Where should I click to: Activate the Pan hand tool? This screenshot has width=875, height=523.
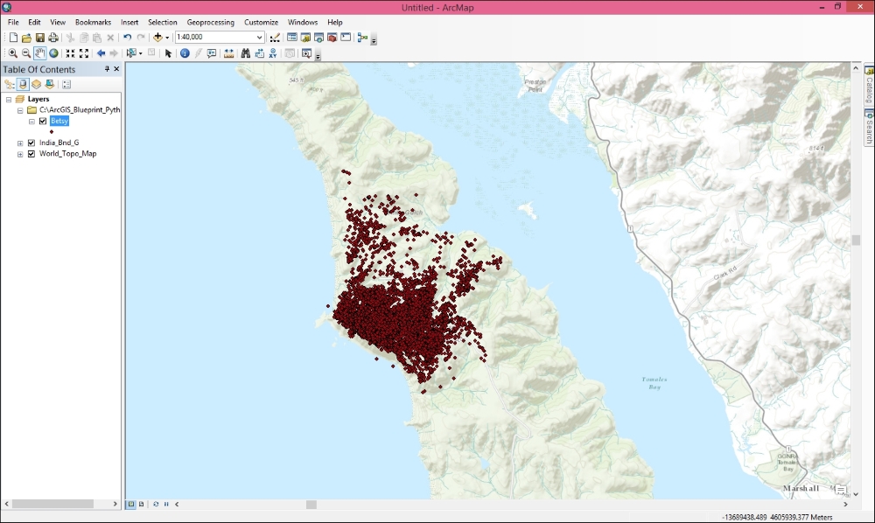[40, 53]
